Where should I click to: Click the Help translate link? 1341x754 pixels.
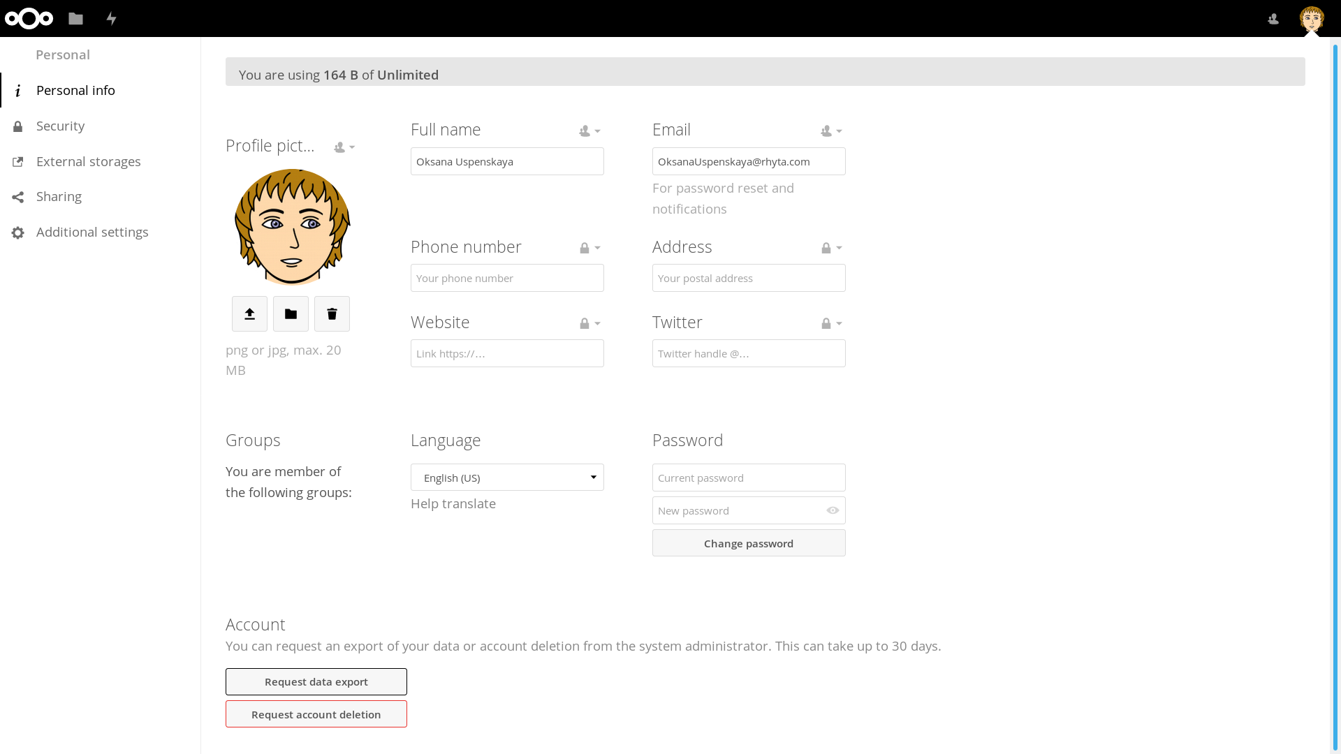click(x=453, y=504)
